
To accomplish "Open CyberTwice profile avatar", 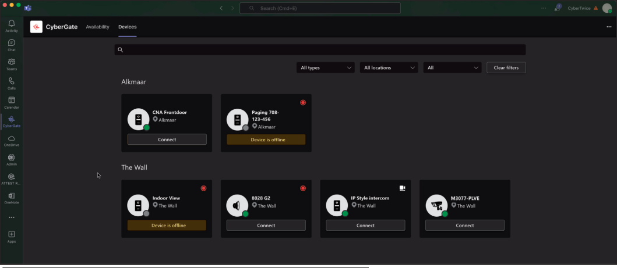I will (x=607, y=8).
